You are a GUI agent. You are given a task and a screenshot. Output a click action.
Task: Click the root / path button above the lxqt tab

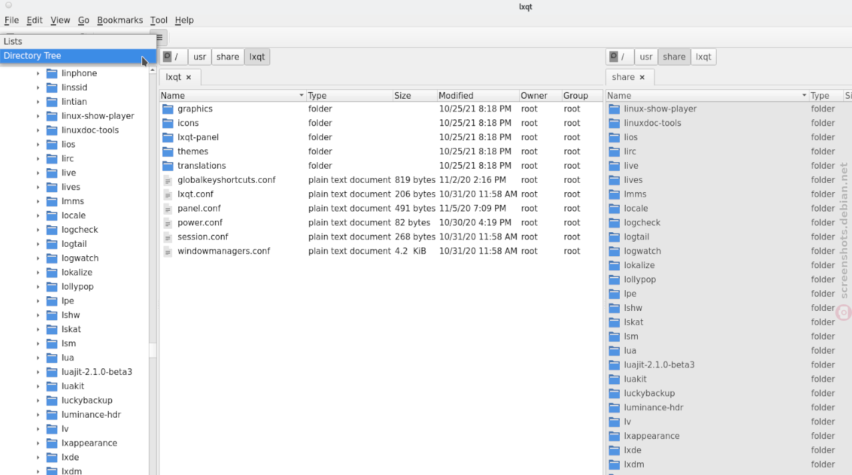coord(173,57)
